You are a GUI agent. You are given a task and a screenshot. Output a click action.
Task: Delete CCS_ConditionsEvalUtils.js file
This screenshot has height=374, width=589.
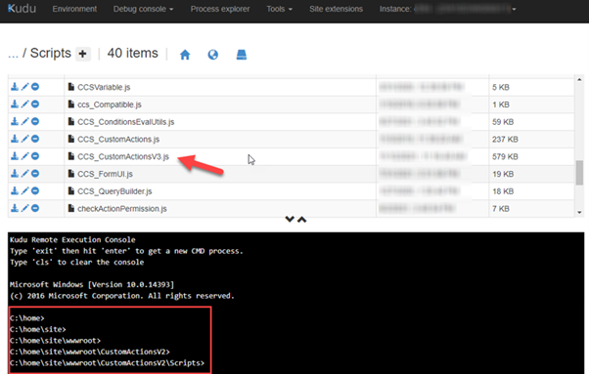pyautogui.click(x=35, y=121)
